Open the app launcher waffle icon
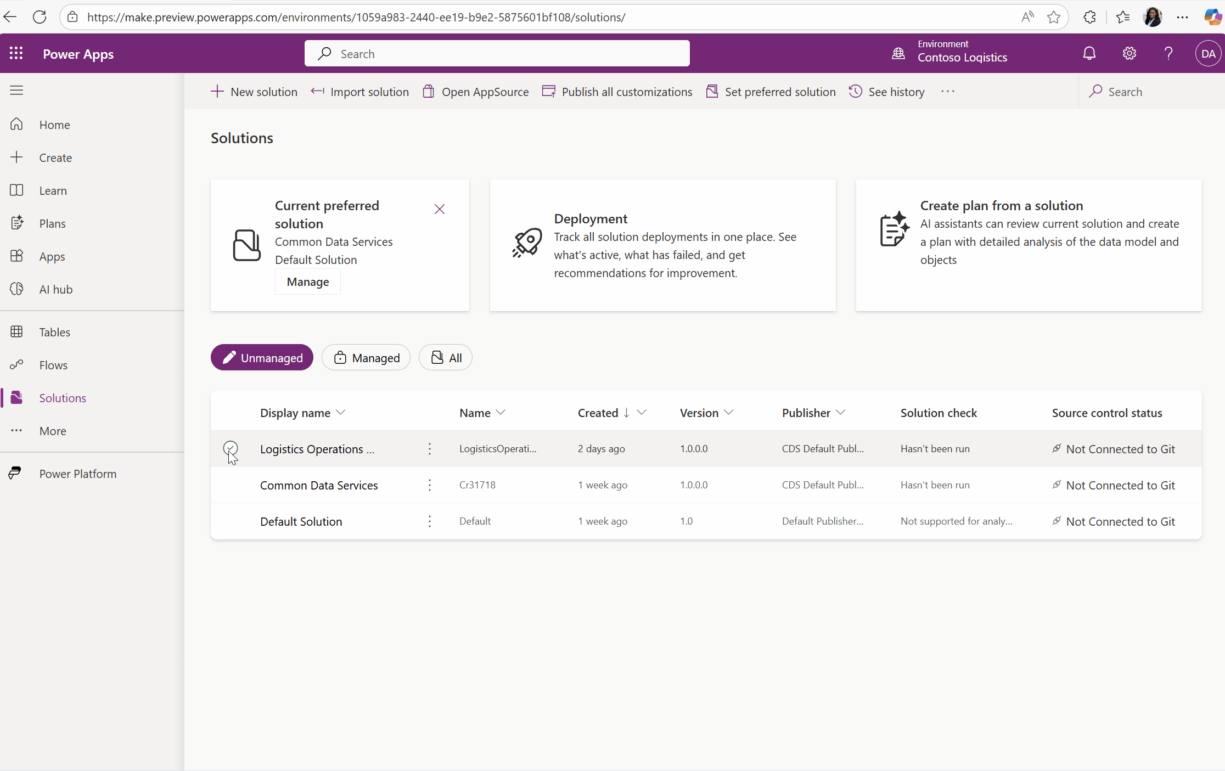Viewport: 1225px width, 771px height. (16, 53)
